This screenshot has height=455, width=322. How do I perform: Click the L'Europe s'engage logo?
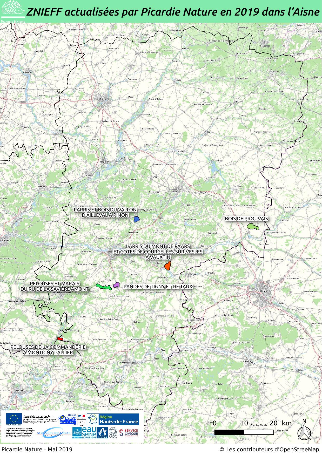[68, 419]
